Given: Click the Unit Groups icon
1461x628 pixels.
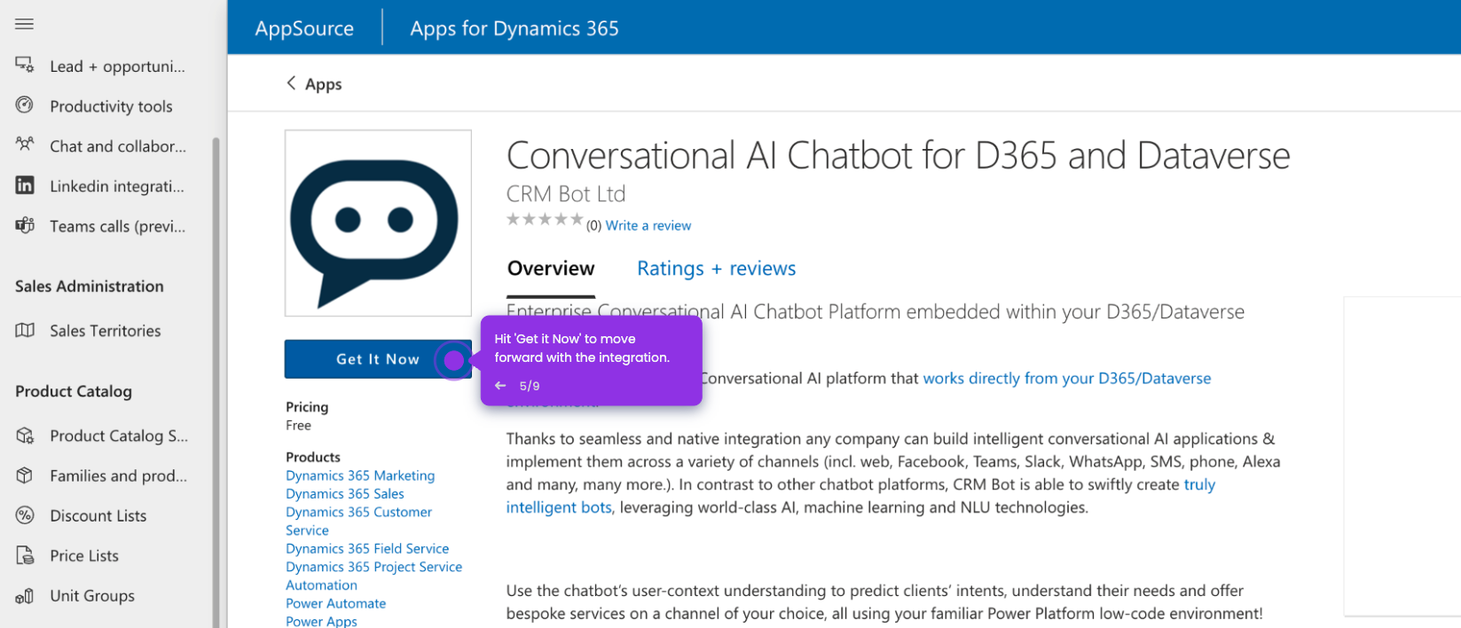Looking at the screenshot, I should (x=25, y=595).
